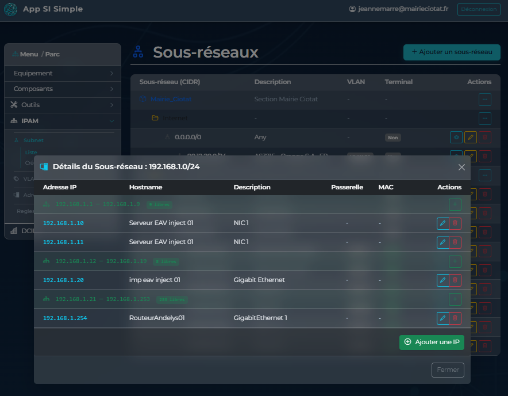Click Section Mairie Ciotat description
The width and height of the screenshot is (508, 396).
286,100
